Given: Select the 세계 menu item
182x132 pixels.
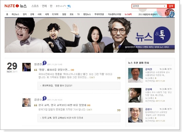Looking at the screenshot, I should 47,14.
